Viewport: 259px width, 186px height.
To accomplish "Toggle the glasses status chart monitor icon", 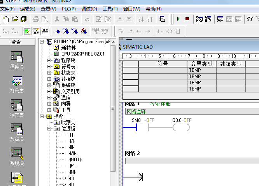I will tap(250, 19).
